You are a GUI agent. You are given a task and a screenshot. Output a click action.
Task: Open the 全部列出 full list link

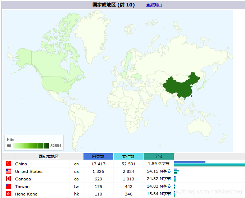(154, 5)
